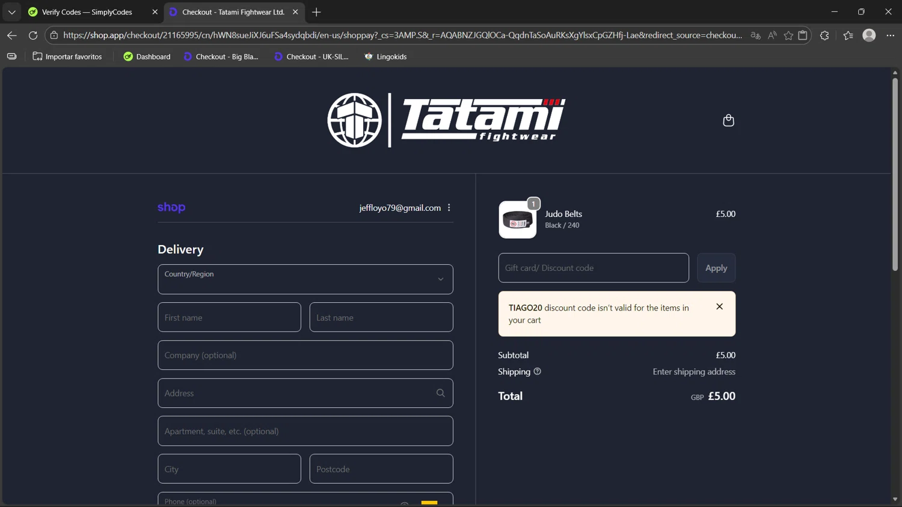
Task: Expand the Country/Region dropdown
Action: (x=305, y=279)
